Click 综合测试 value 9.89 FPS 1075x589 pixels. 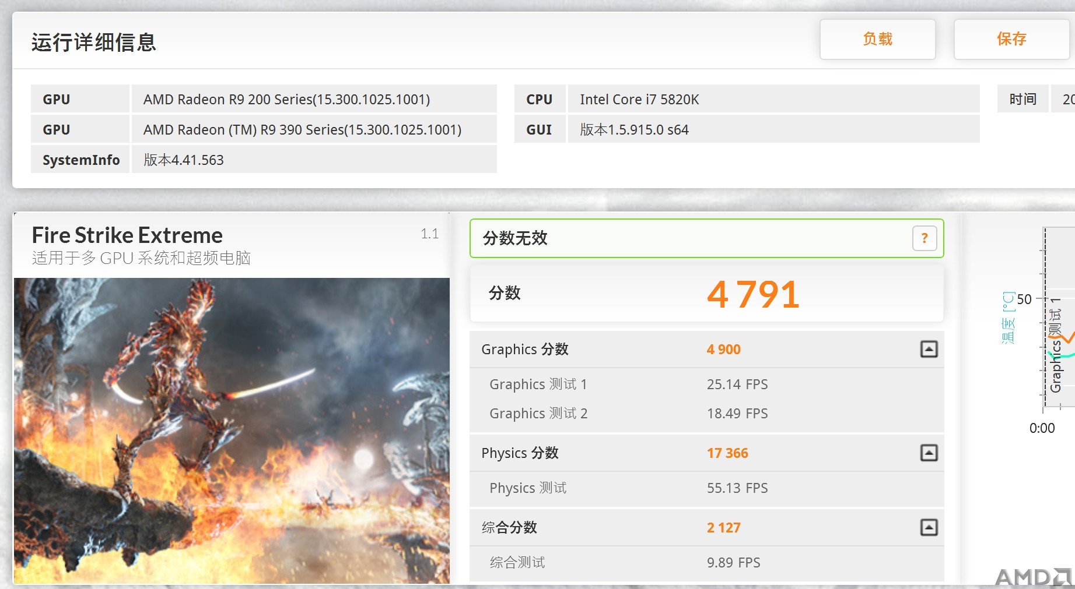coord(733,563)
